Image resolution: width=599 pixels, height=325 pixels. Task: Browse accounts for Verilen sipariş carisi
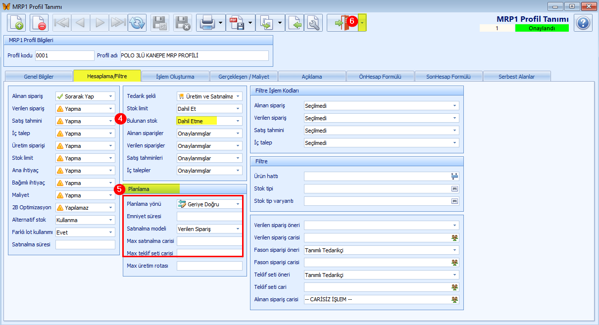tap(454, 237)
